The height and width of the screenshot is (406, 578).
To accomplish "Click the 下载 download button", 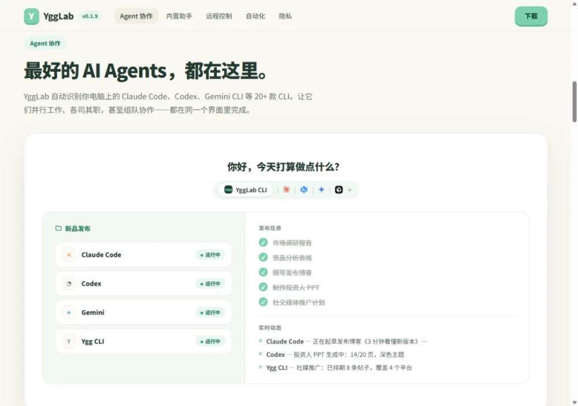I will click(531, 16).
